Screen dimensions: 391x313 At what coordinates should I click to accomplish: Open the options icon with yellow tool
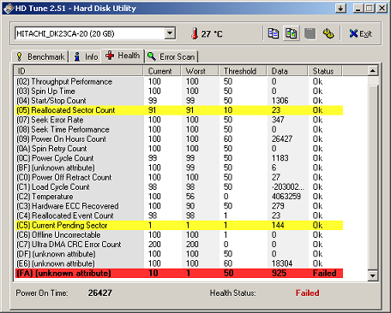click(x=328, y=33)
